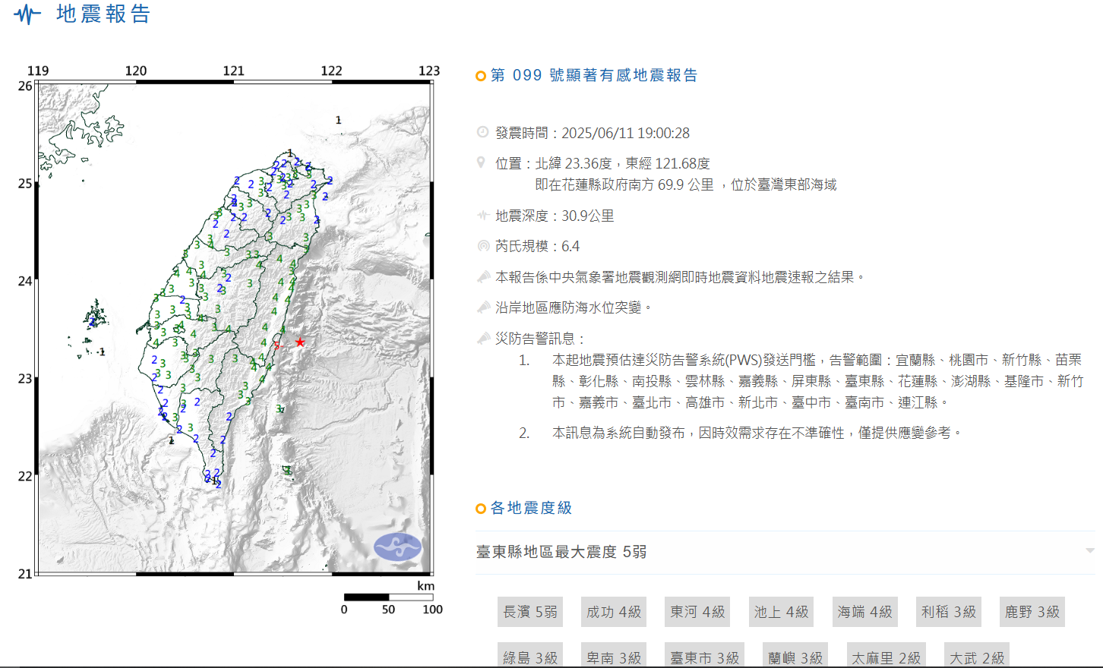Click the 北緯 23.36度，東經 121.68度 position text
This screenshot has height=668, width=1103.
click(x=622, y=163)
